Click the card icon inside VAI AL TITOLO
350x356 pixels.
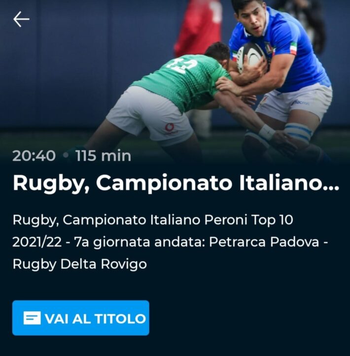click(x=32, y=318)
